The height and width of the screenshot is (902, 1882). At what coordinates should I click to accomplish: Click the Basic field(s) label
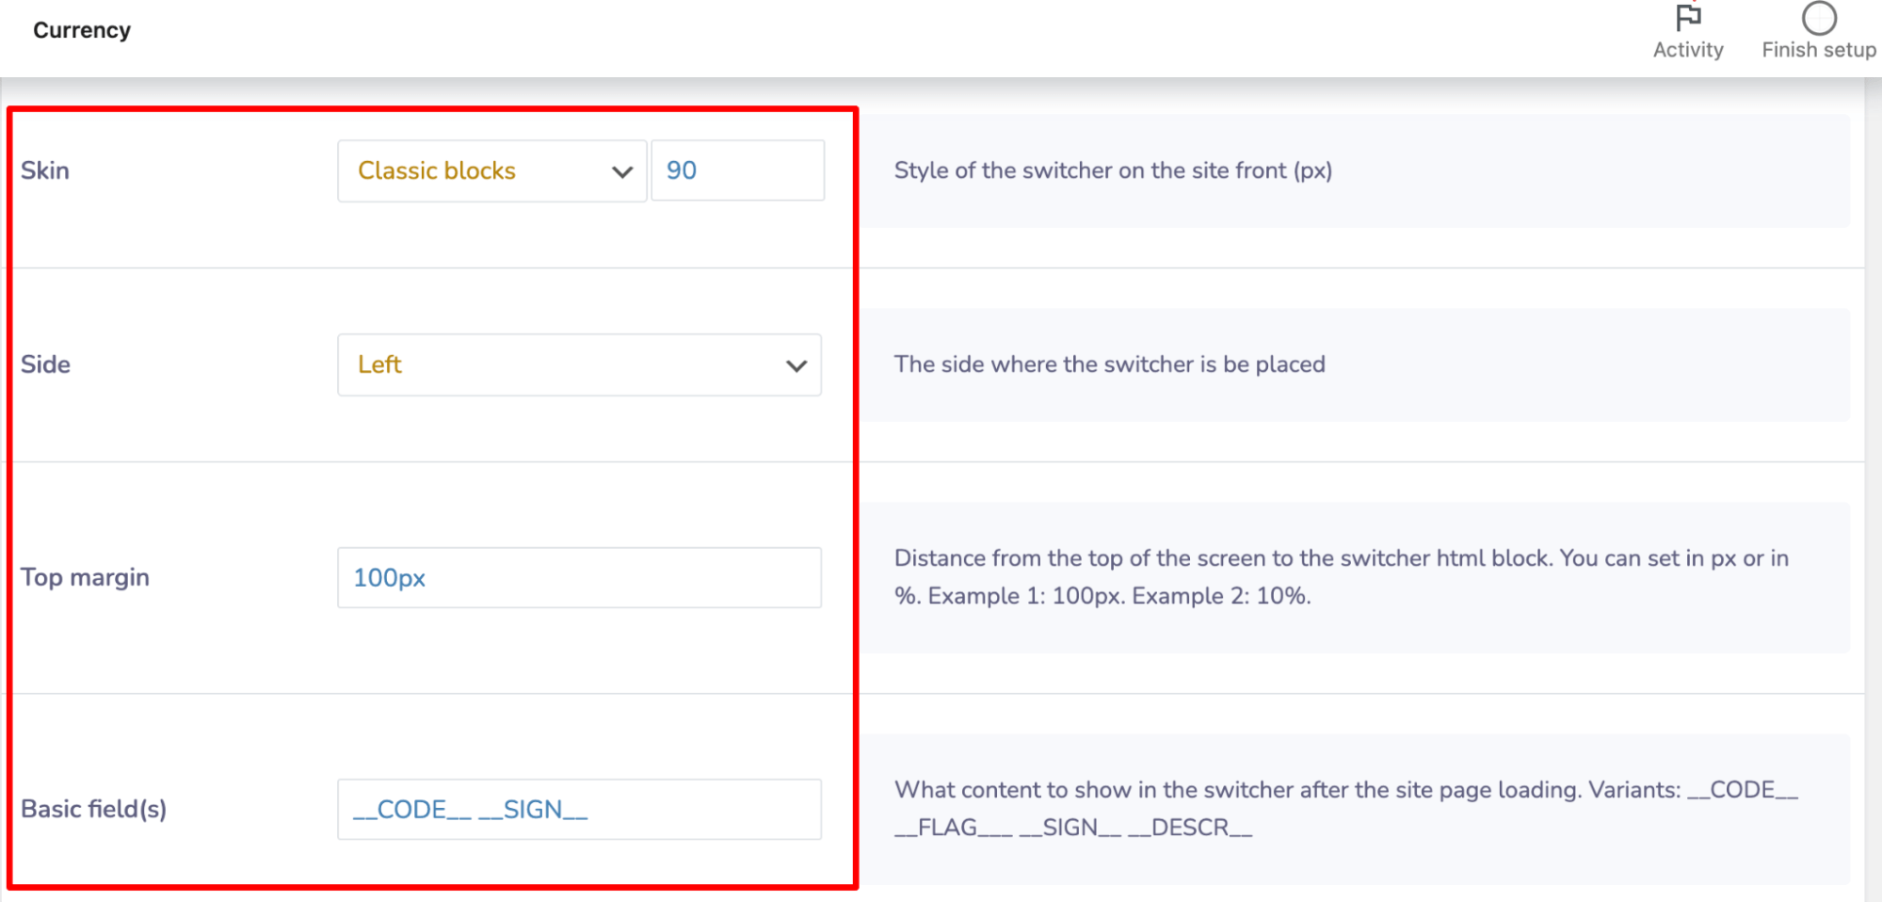click(93, 809)
